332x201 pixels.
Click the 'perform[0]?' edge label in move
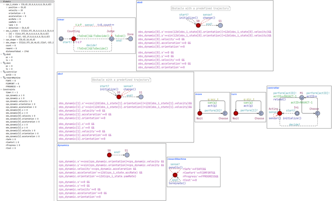pos(213,110)
